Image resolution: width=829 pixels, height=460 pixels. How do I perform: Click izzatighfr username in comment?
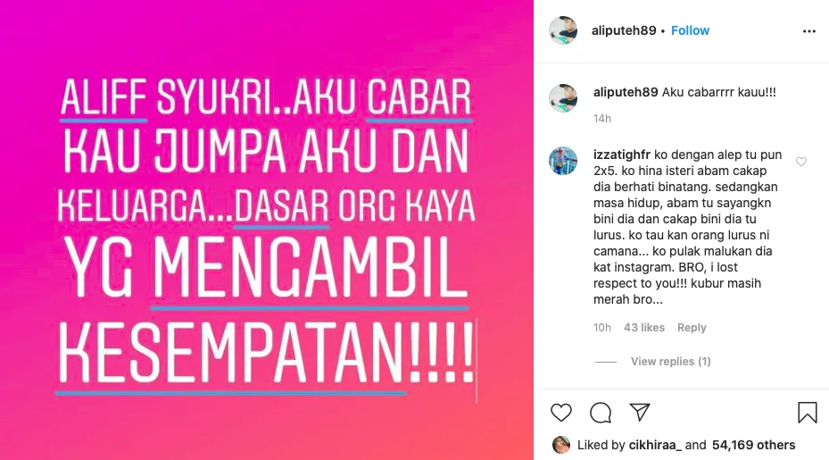click(x=622, y=155)
